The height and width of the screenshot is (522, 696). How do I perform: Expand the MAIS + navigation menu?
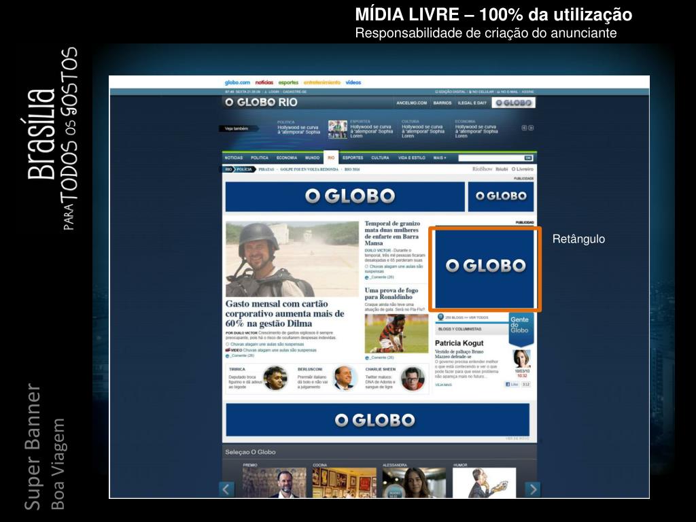click(440, 158)
